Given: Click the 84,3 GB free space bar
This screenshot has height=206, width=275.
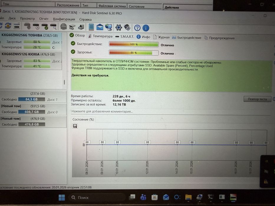Looking at the screenshot, I should click(x=32, y=99).
